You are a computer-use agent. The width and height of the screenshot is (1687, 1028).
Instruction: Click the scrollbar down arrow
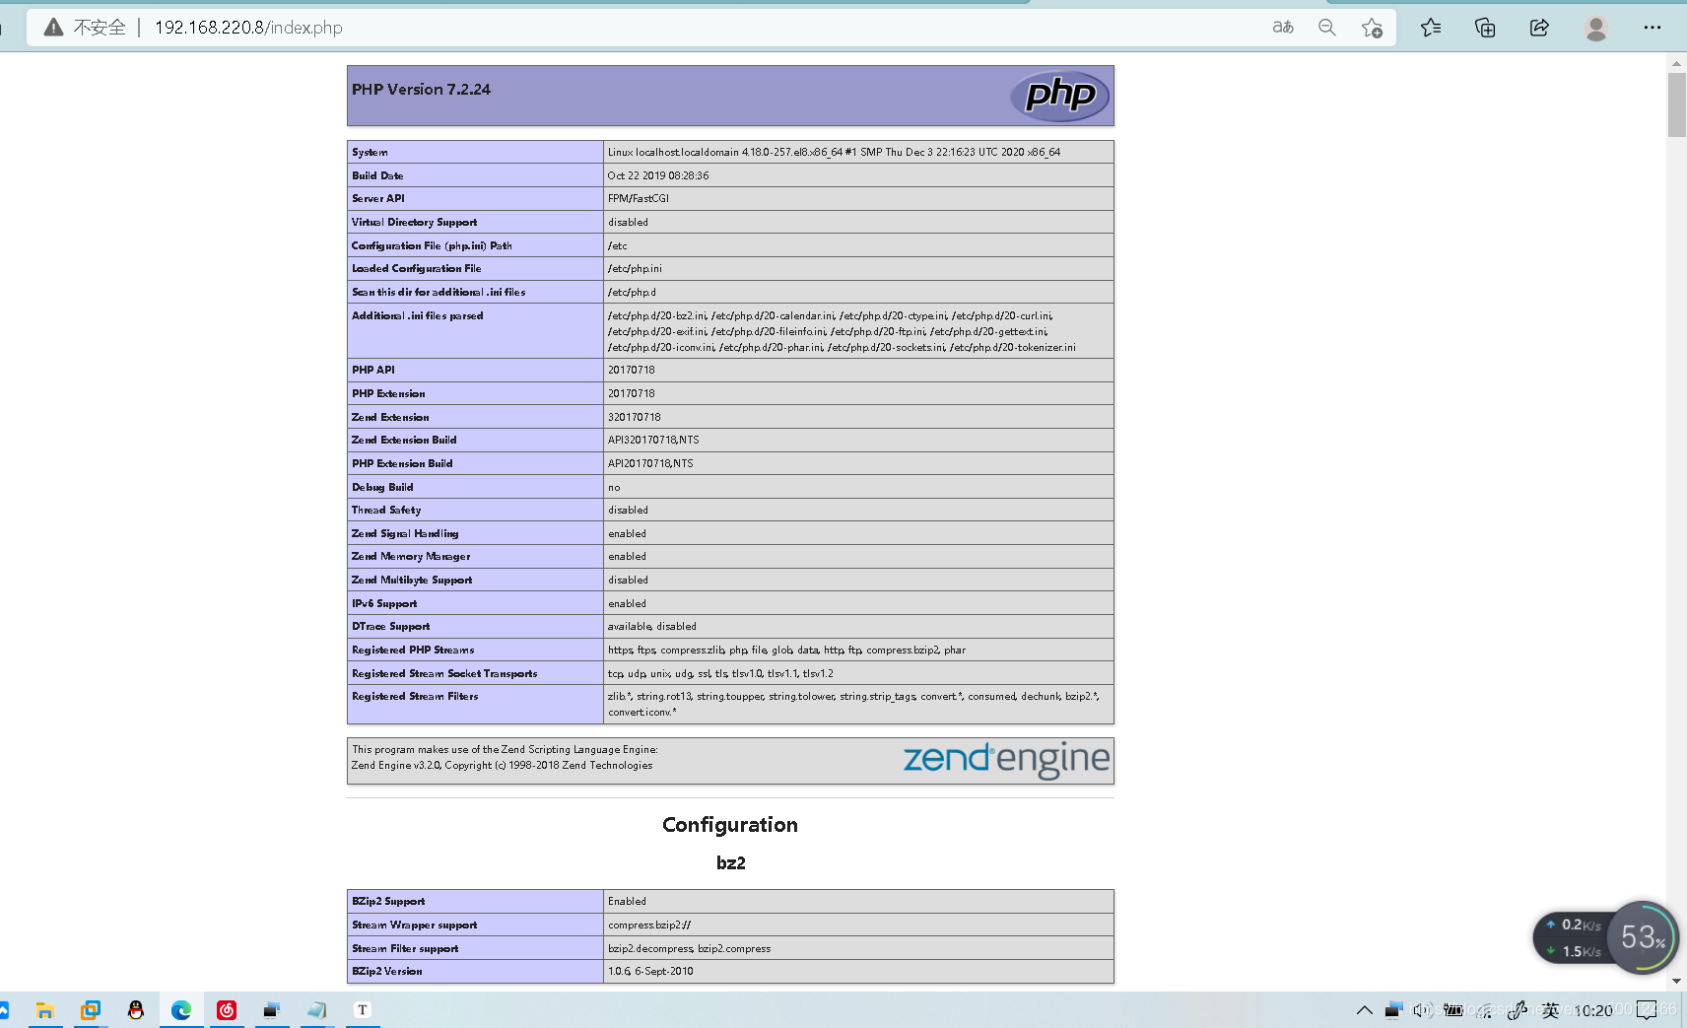(1676, 981)
